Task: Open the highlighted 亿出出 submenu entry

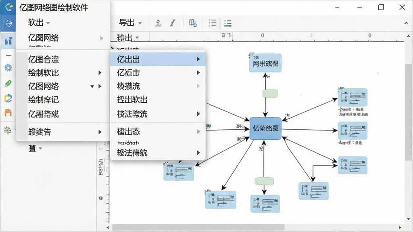Action: click(158, 59)
